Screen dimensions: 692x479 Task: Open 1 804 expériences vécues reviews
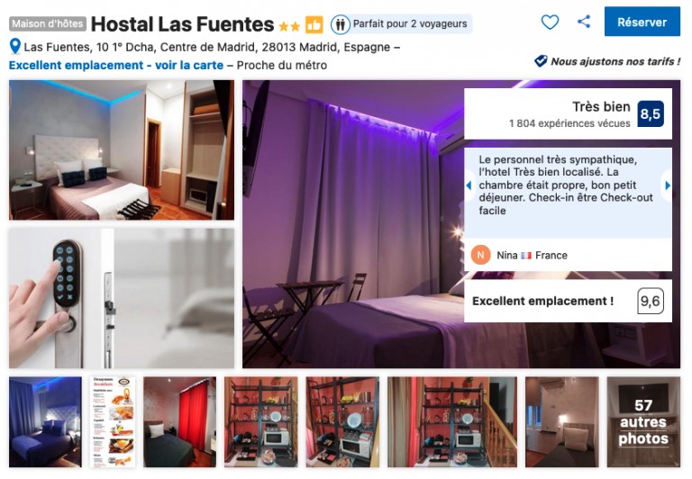(569, 123)
